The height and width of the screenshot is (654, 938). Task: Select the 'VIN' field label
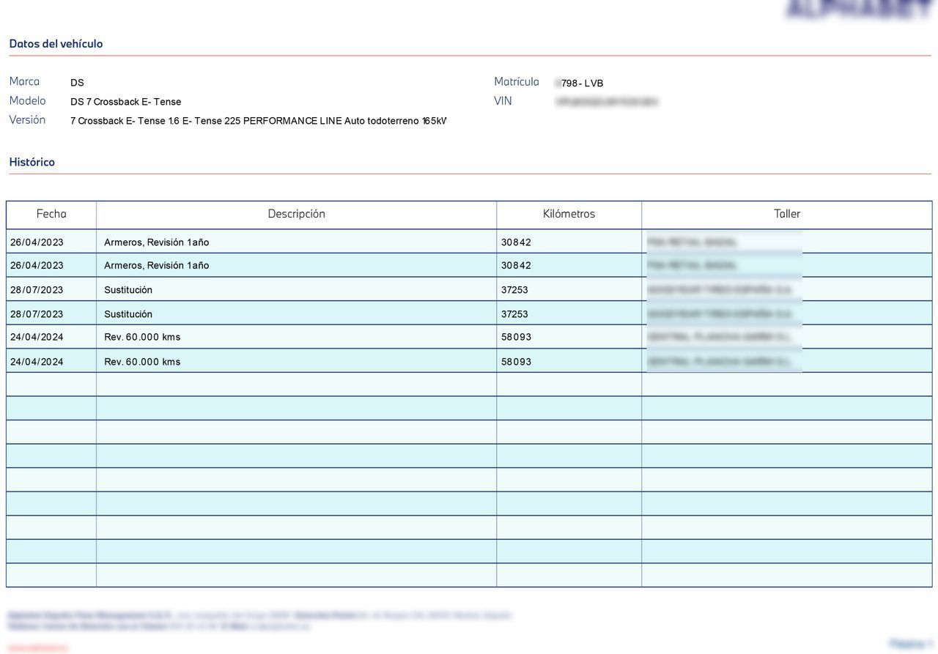coord(503,101)
